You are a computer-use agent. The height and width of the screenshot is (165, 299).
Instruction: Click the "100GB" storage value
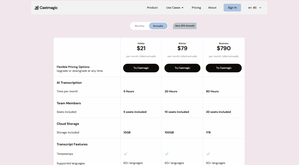pyautogui.click(x=169, y=132)
